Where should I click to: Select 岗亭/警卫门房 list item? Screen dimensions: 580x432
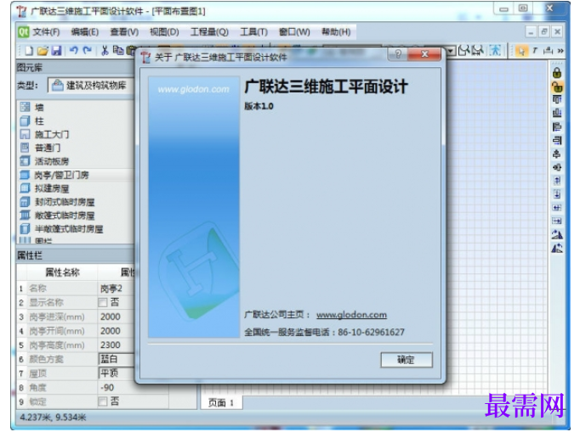76,175
